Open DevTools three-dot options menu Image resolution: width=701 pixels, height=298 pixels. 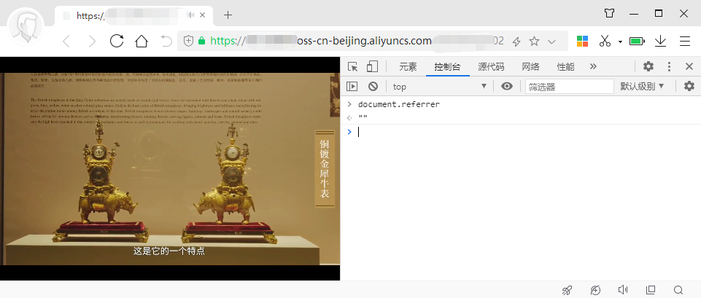pos(669,67)
